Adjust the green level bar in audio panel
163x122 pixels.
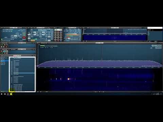tap(70, 36)
